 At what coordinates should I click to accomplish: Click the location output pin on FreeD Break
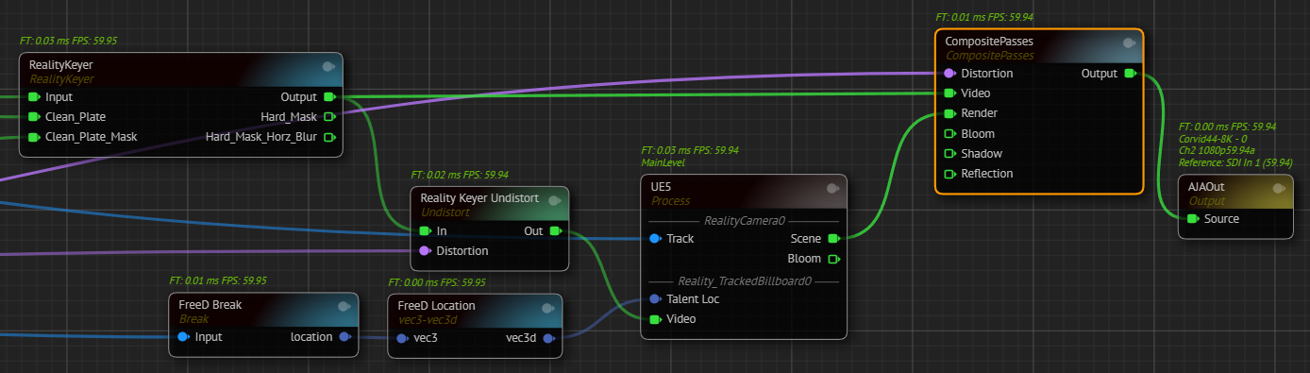coord(344,337)
